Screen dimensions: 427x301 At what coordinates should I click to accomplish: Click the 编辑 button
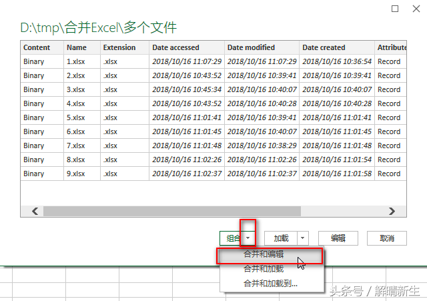tap(338, 238)
